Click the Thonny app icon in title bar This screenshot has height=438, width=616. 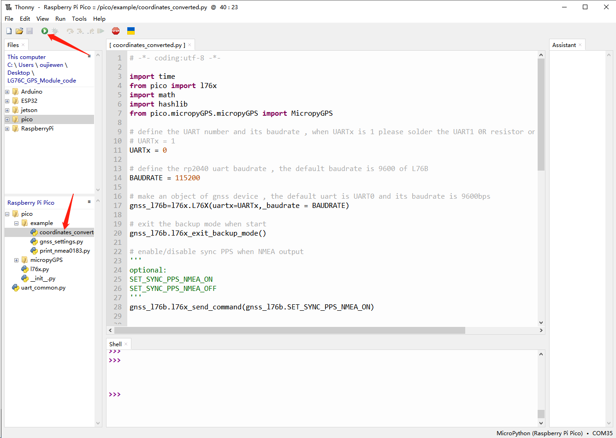[9, 7]
